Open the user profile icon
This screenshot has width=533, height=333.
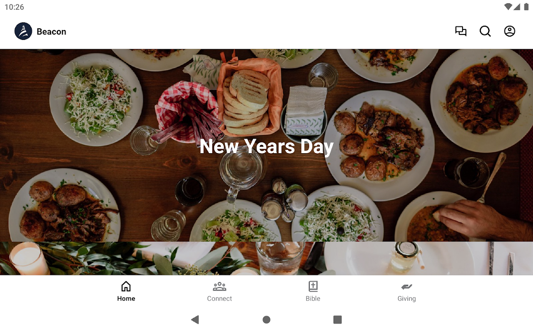coord(510,31)
